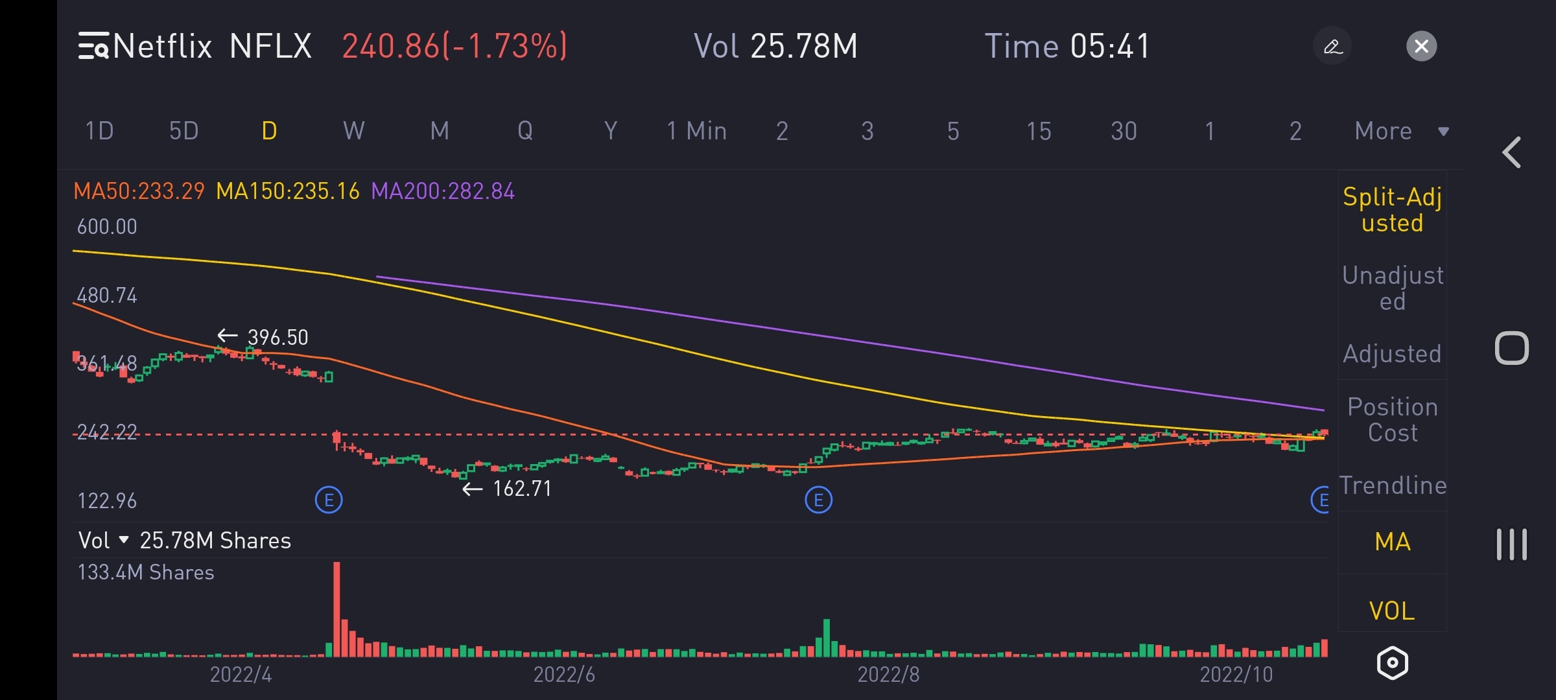Tap the Trendline button
Image resolution: width=1556 pixels, height=700 pixels.
click(1392, 485)
